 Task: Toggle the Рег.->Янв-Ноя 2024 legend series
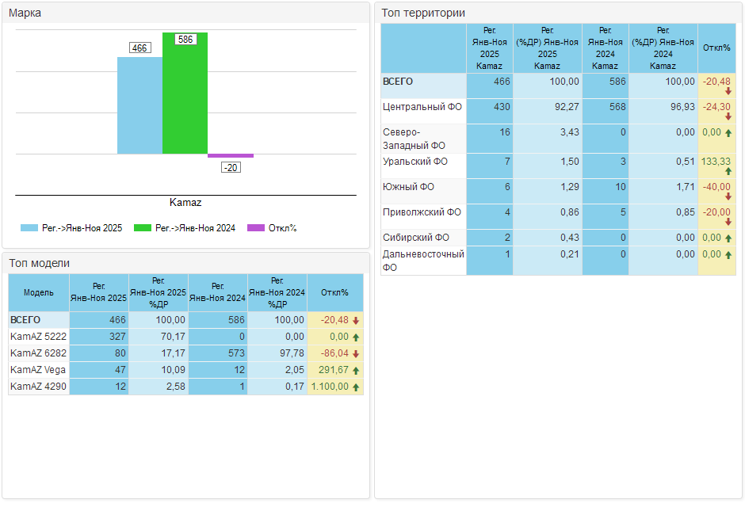point(185,228)
